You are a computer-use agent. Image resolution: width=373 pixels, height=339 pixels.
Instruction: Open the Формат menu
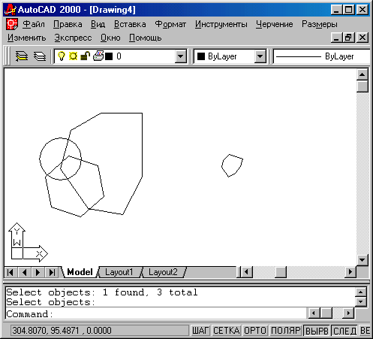pos(170,24)
